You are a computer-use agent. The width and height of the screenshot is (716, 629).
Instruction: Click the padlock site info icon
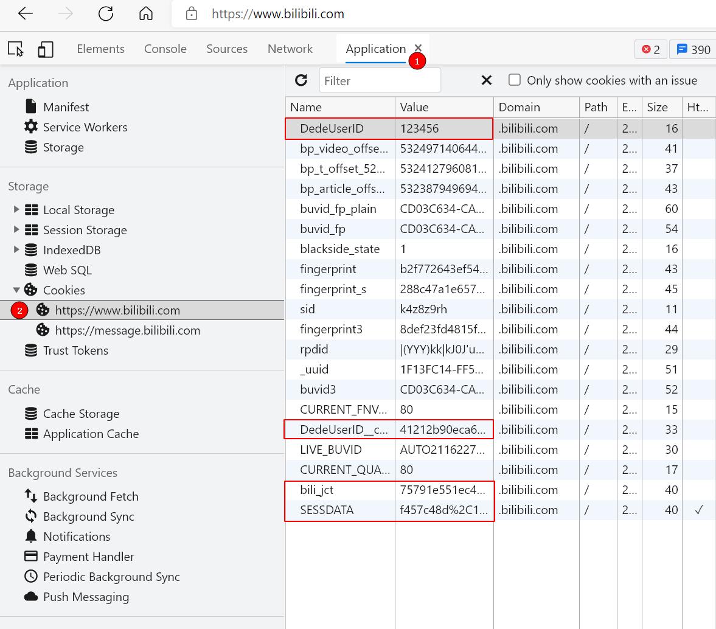[192, 14]
